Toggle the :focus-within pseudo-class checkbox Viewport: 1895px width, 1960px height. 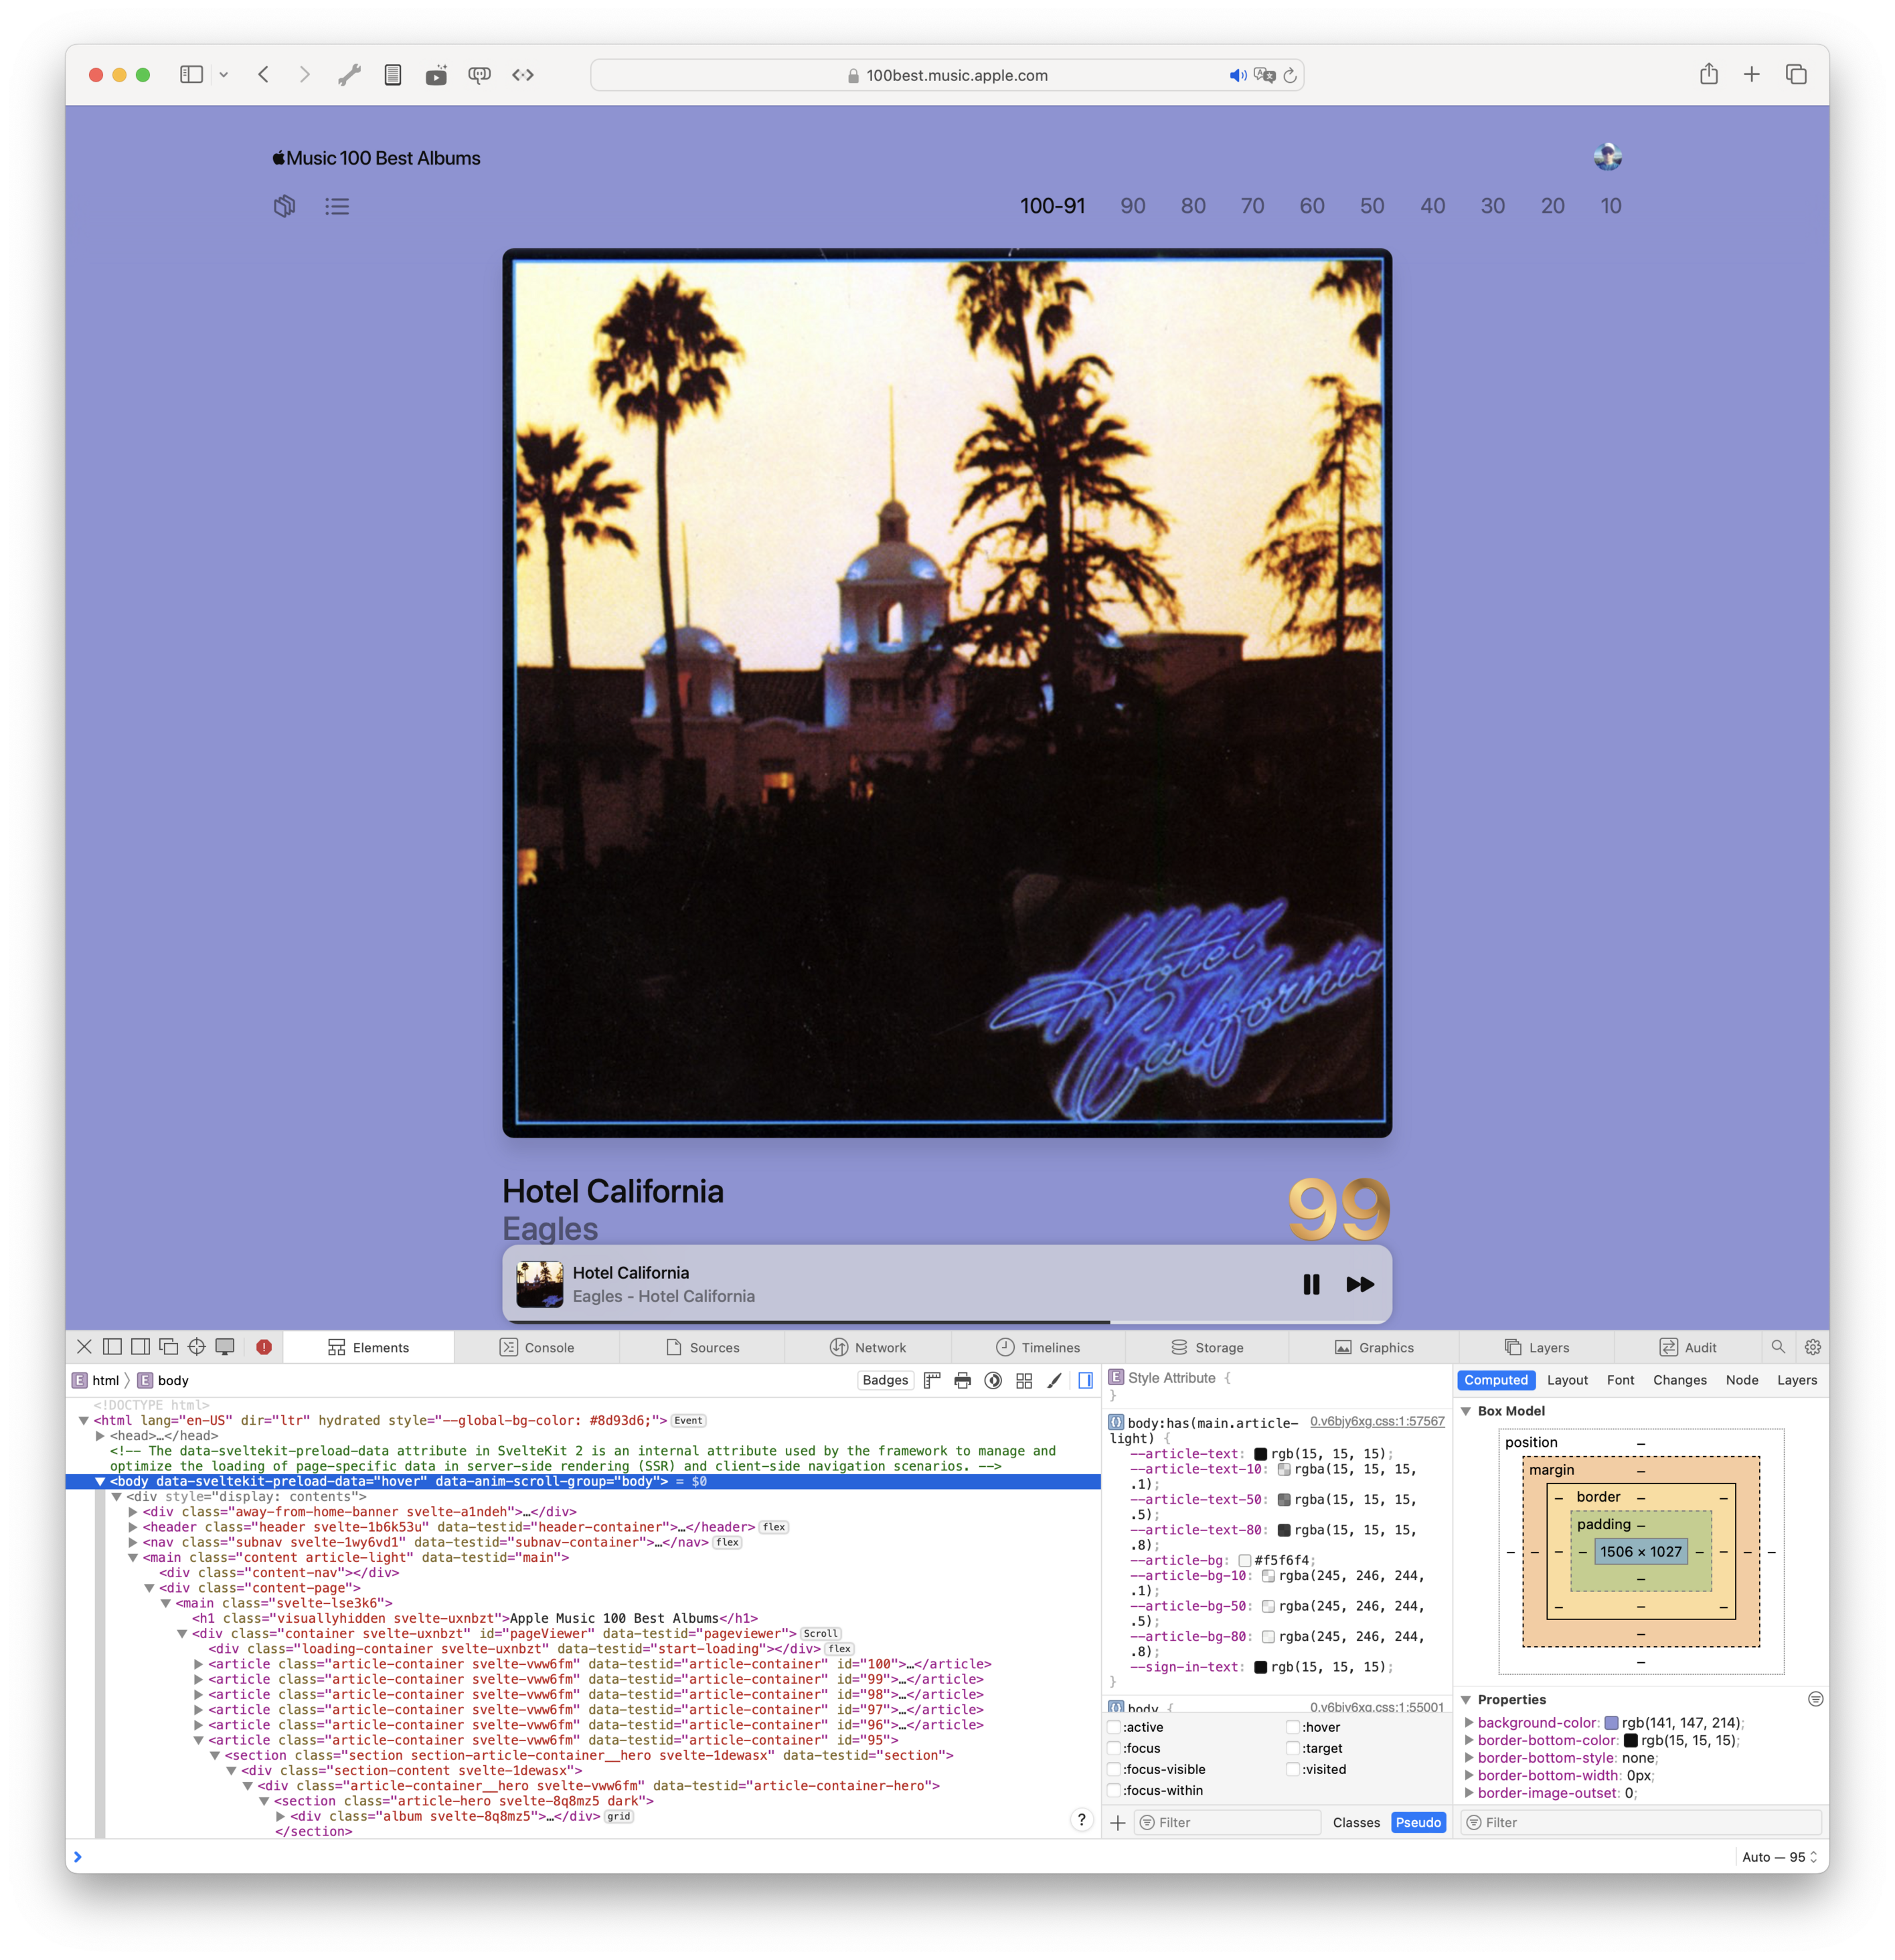1114,1790
